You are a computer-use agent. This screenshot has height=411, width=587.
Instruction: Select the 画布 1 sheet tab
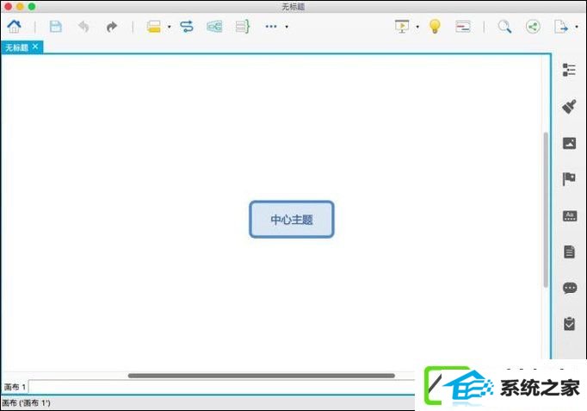[x=15, y=387]
